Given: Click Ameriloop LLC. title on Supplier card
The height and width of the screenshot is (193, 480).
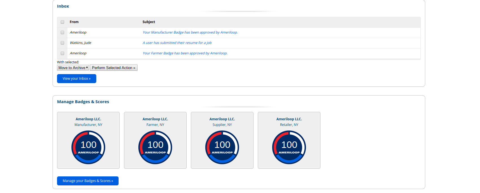Looking at the screenshot, I should tap(222, 119).
